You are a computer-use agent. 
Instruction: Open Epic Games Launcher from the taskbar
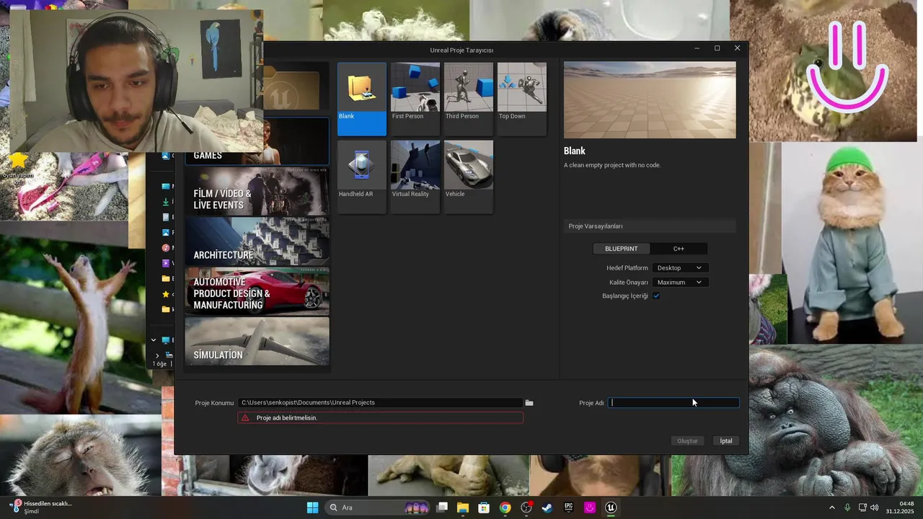click(568, 507)
